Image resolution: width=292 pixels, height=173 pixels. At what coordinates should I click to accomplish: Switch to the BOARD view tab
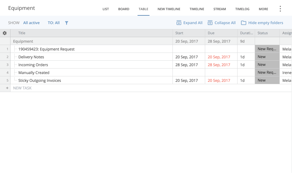pyautogui.click(x=124, y=9)
